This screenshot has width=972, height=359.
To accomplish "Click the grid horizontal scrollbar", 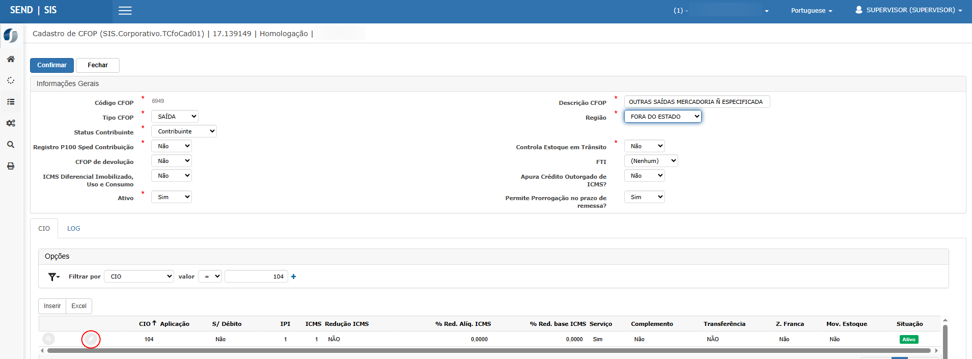I will point(489,350).
